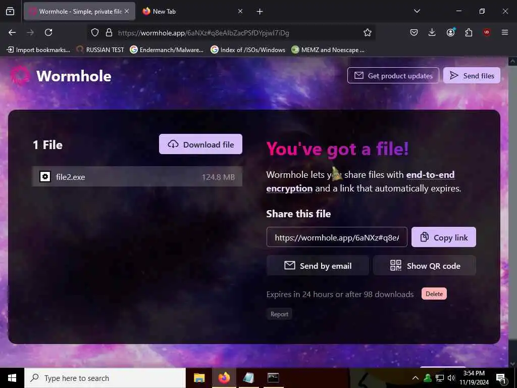Open the MEMZ and Noescape bookmark
Viewport: 517px width, 388px height.
coord(328,50)
